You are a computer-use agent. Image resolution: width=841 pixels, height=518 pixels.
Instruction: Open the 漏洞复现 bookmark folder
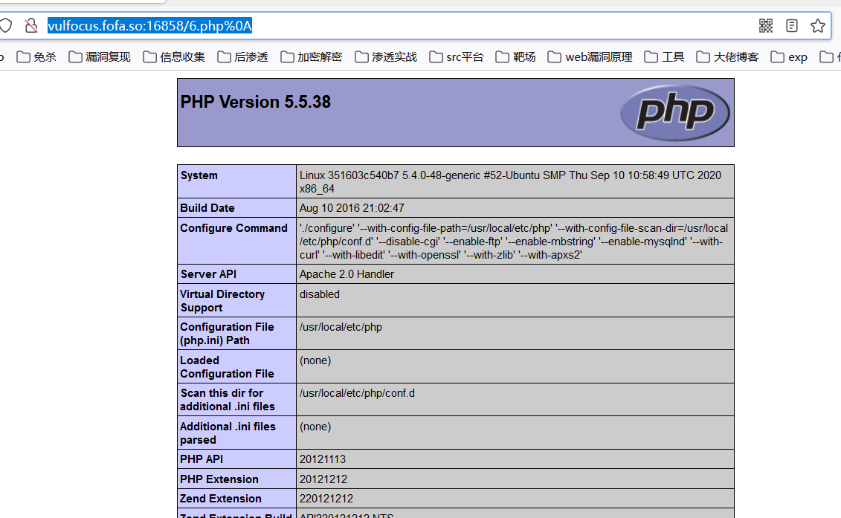[100, 56]
